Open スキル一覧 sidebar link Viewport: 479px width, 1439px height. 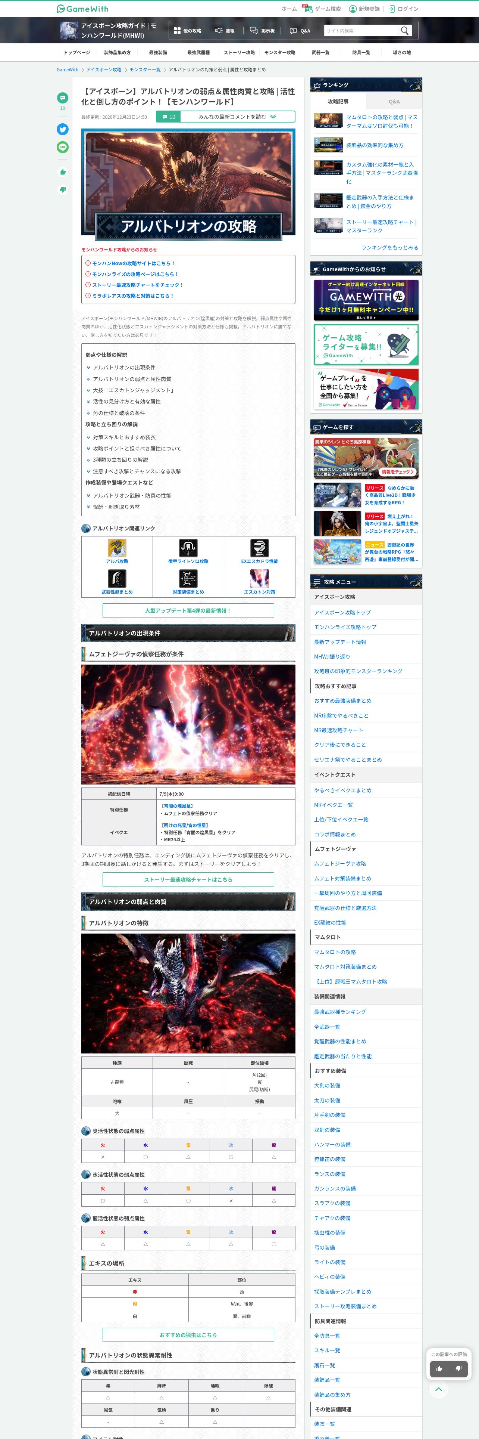(x=327, y=1350)
